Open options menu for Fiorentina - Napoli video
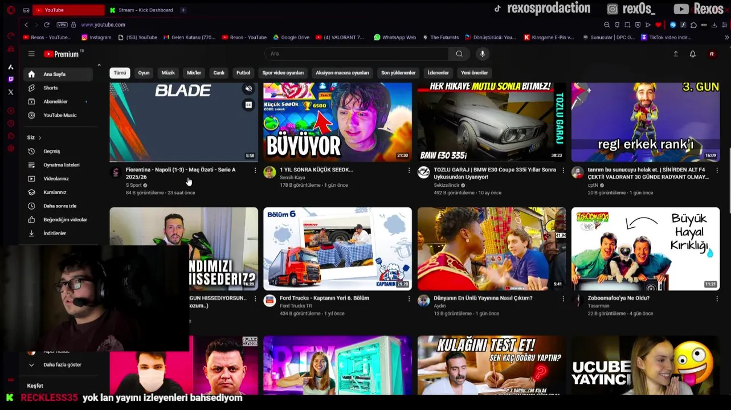The height and width of the screenshot is (410, 731). [x=255, y=170]
